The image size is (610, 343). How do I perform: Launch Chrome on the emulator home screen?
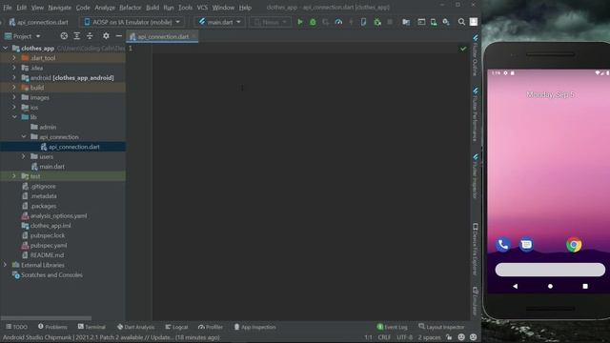[x=574, y=245]
